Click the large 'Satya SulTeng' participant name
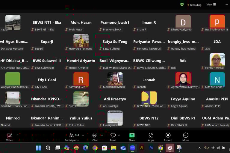Image resolution: width=230 pixels, height=153 pixels. (x=115, y=42)
